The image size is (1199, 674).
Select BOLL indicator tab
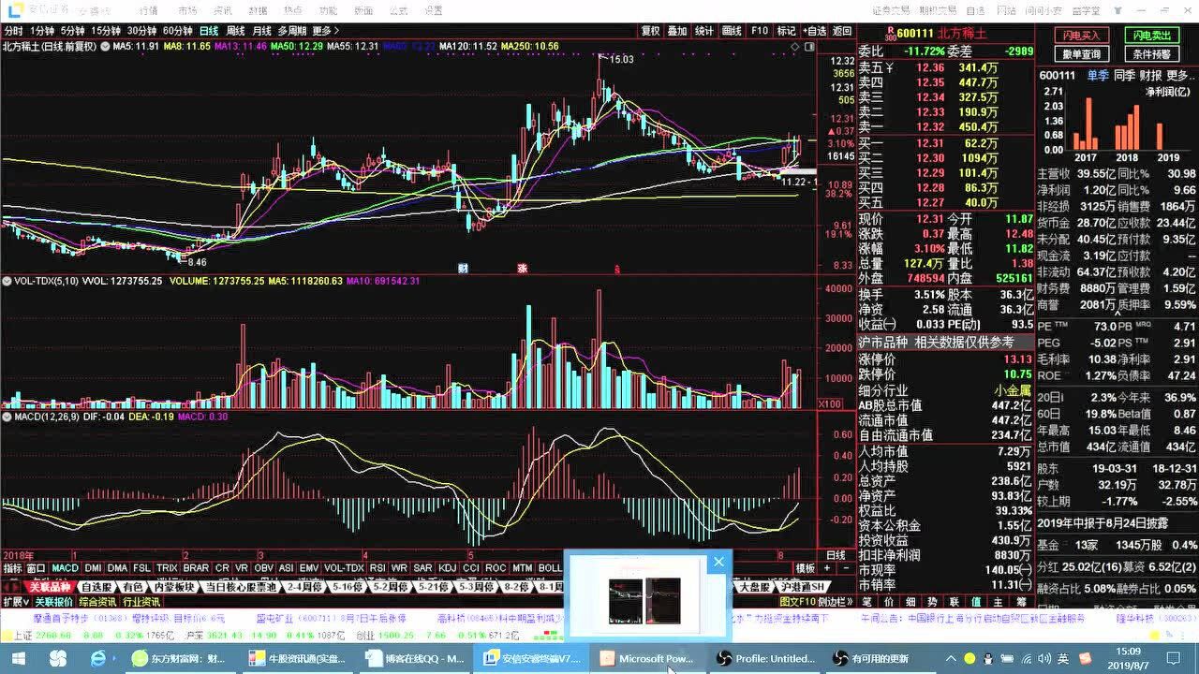tap(550, 568)
